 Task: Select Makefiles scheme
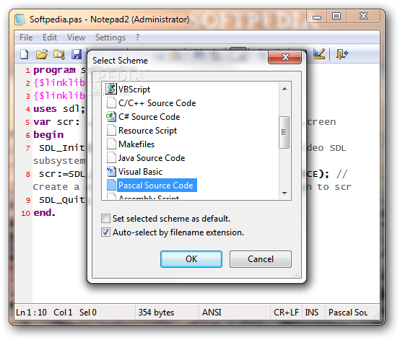click(136, 144)
